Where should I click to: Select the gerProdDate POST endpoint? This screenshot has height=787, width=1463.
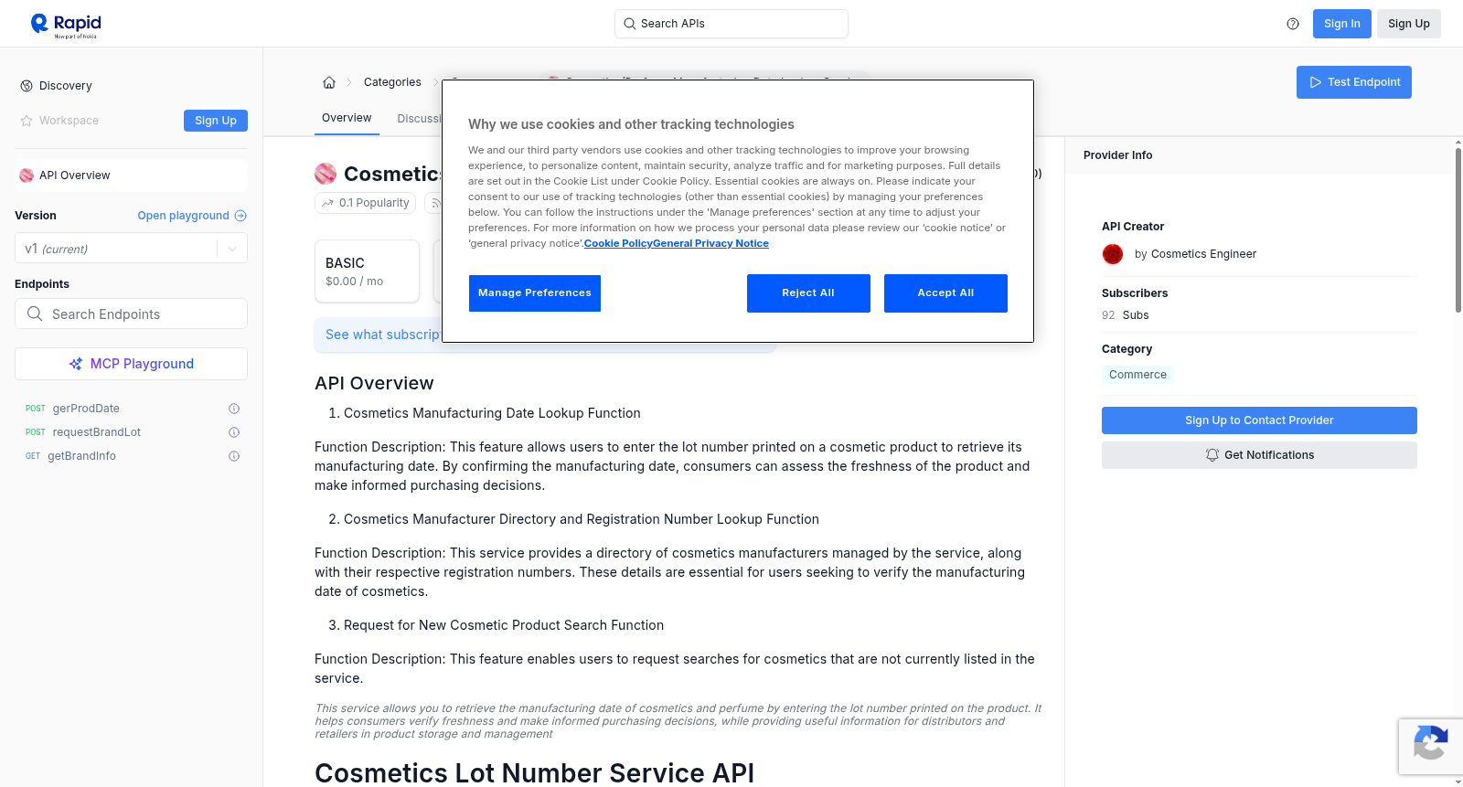coord(86,409)
